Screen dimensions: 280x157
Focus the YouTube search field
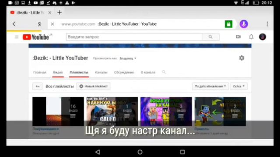pyautogui.click(x=134, y=37)
